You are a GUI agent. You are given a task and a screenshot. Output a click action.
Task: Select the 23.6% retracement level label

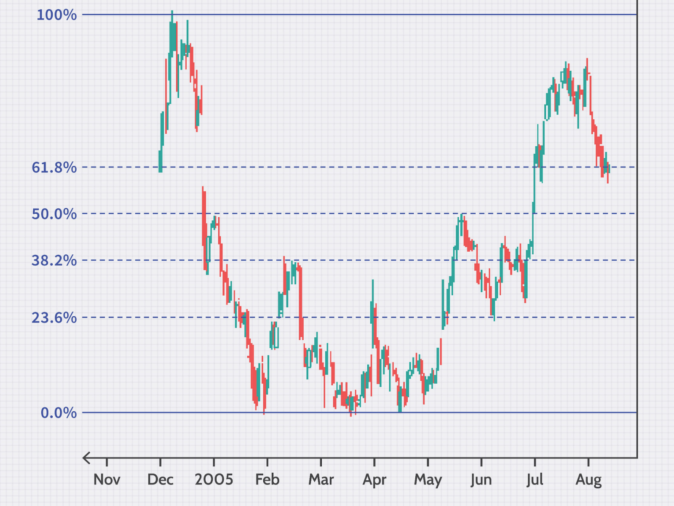point(54,318)
